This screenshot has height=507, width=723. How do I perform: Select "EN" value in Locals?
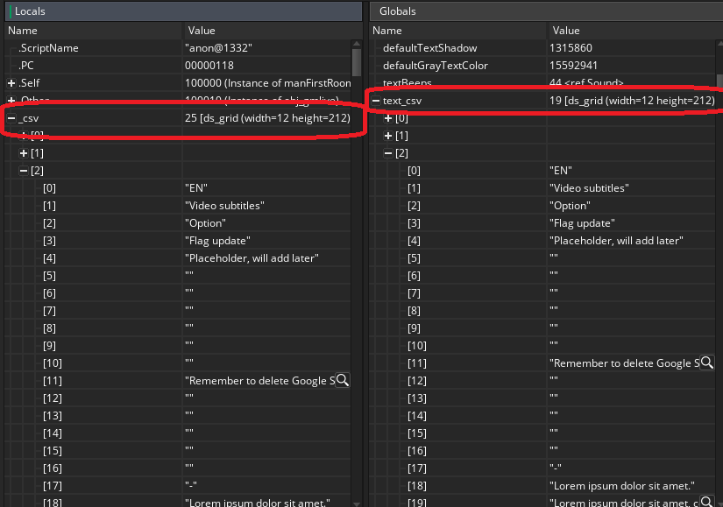tap(196, 188)
